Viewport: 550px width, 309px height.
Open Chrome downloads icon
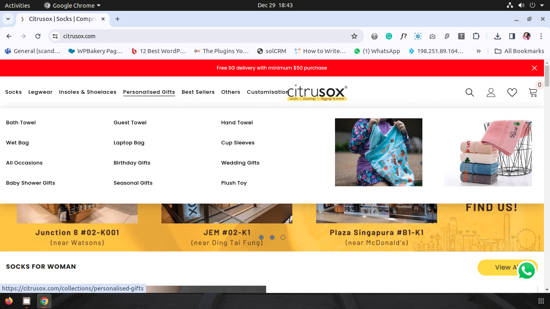tap(498, 36)
